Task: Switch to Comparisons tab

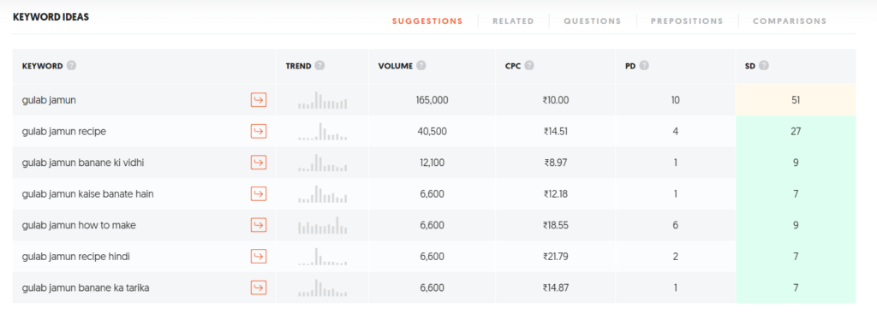Action: (x=789, y=21)
